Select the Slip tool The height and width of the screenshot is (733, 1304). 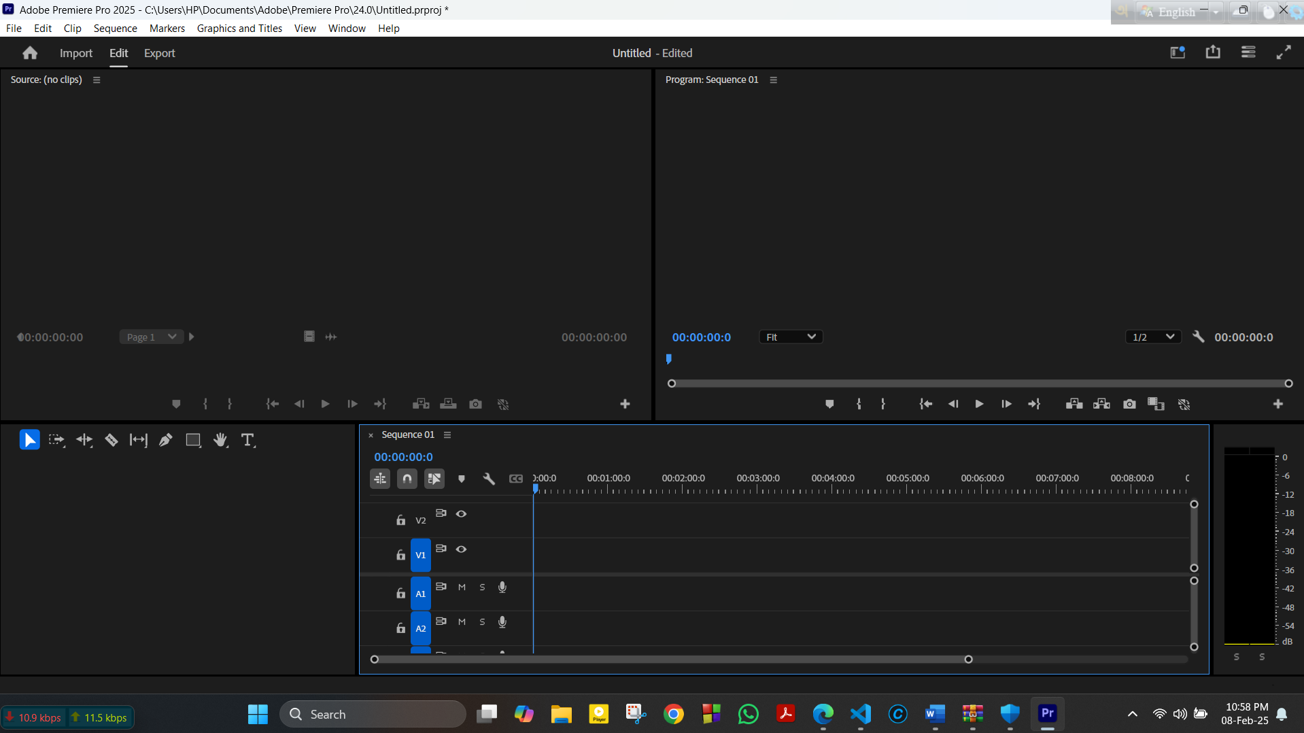139,440
